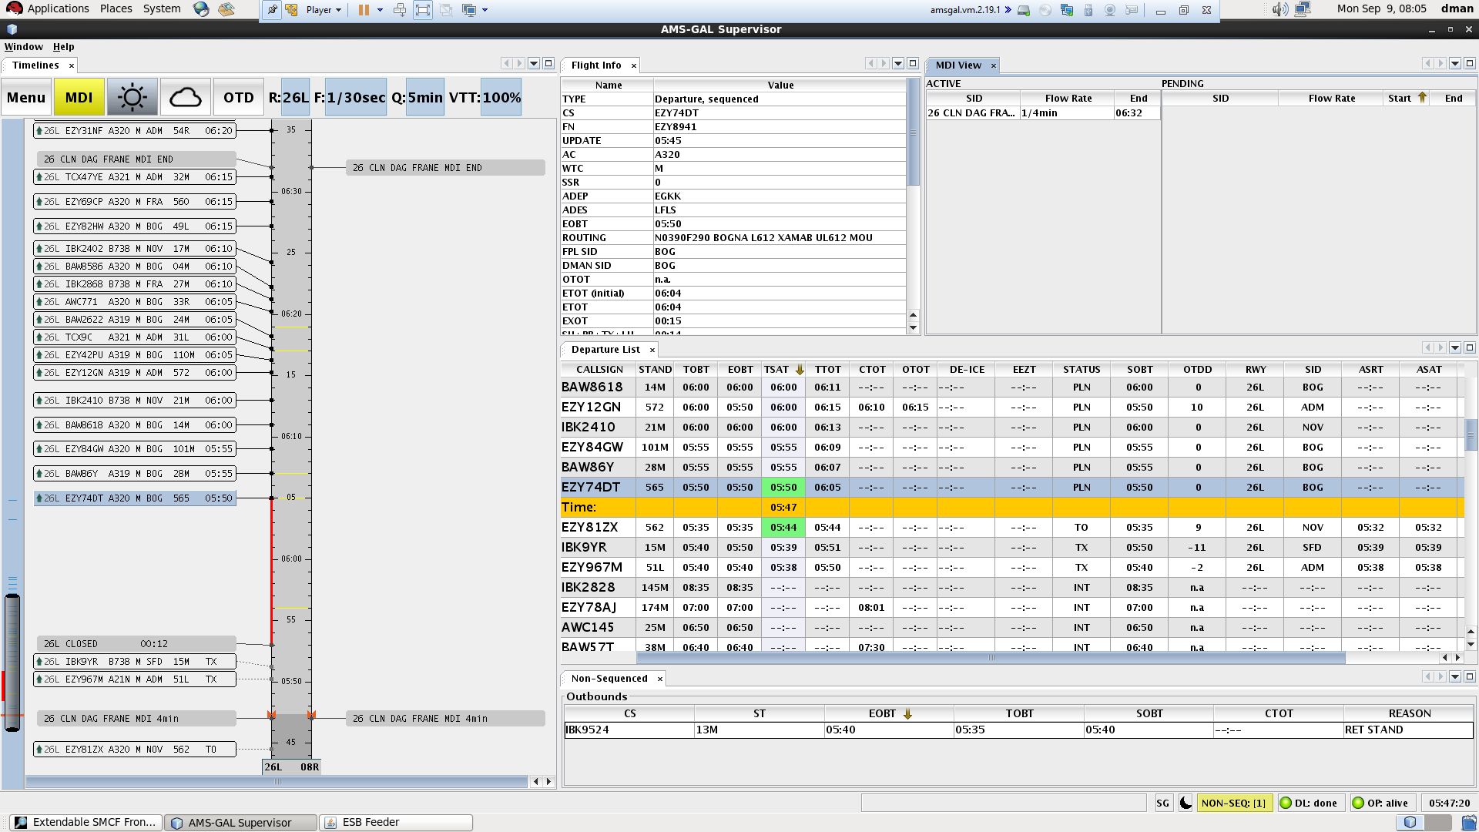The height and width of the screenshot is (832, 1479).
Task: Click the cloud weather icon button
Action: (x=185, y=97)
